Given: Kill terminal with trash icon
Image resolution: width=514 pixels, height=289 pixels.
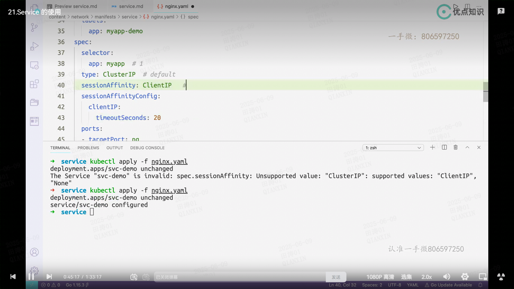Looking at the screenshot, I should coord(456,147).
